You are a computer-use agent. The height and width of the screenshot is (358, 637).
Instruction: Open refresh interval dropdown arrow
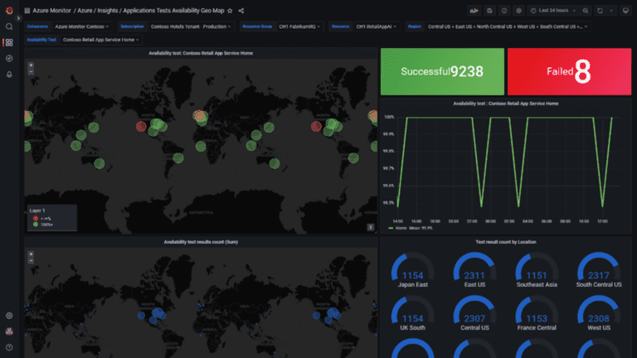(x=611, y=11)
